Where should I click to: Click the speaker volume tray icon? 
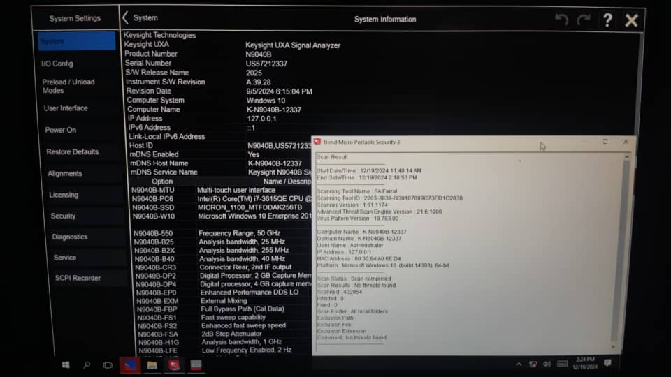(x=547, y=364)
